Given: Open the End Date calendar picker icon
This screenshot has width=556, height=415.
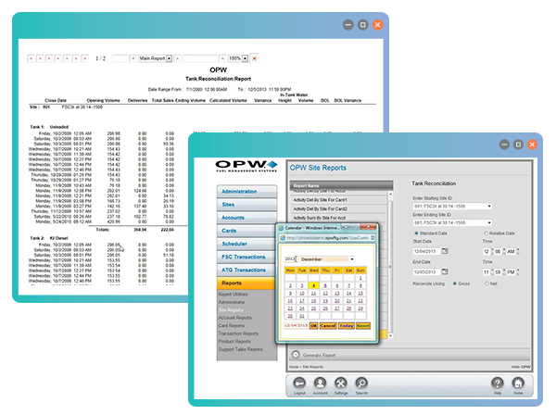Looking at the screenshot, I should (445, 271).
